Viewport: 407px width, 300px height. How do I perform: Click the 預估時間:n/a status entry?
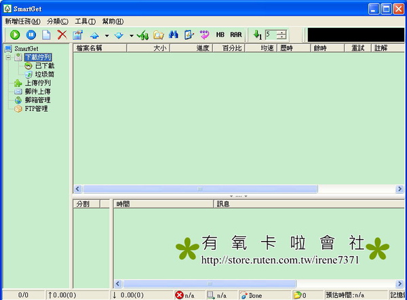tap(345, 295)
